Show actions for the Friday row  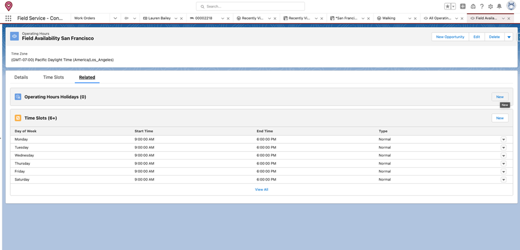tap(503, 172)
